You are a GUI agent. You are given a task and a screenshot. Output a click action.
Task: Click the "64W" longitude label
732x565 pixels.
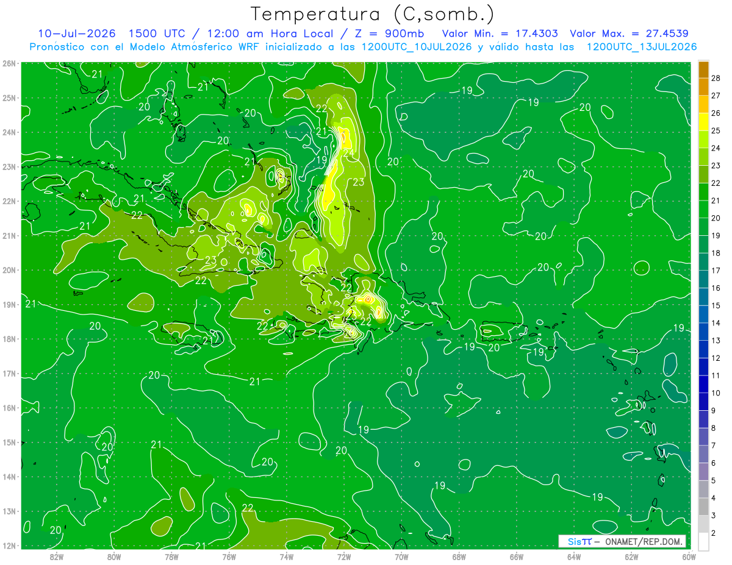tap(574, 556)
